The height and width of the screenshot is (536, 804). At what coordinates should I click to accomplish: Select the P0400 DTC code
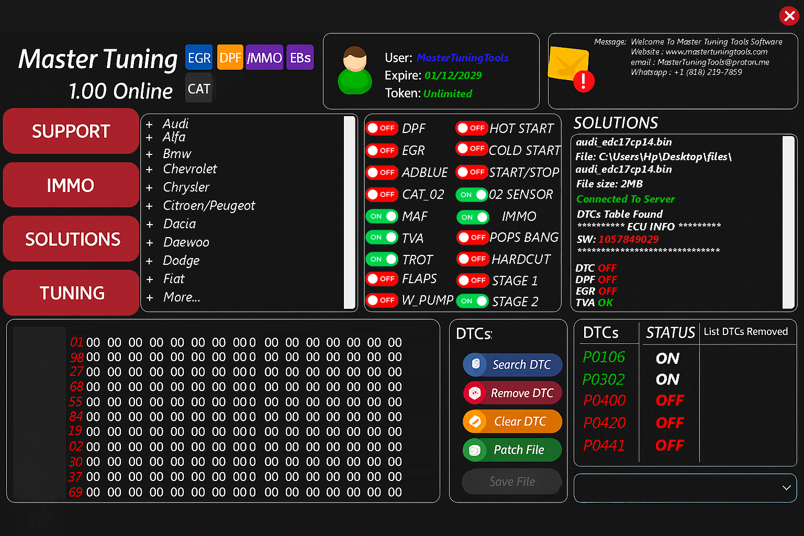[605, 400]
